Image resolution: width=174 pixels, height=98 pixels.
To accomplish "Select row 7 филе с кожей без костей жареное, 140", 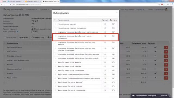I will pyautogui.click(x=85, y=54).
